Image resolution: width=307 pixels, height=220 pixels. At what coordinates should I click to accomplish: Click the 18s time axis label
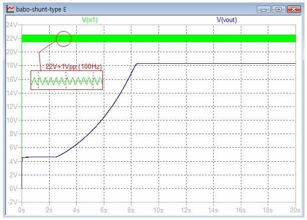(268, 210)
